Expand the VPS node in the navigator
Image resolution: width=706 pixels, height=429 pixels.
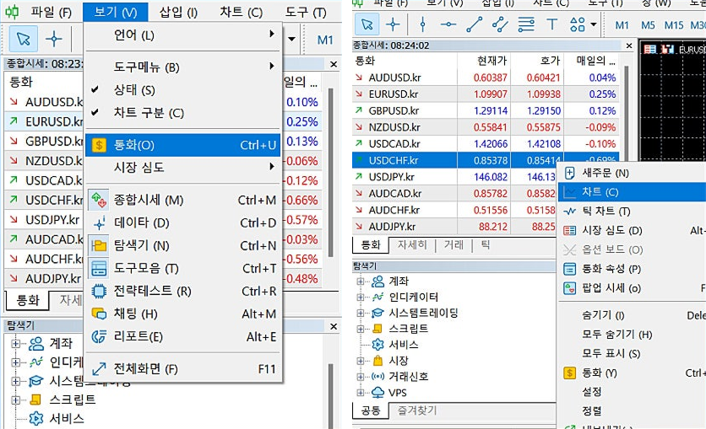(x=361, y=393)
